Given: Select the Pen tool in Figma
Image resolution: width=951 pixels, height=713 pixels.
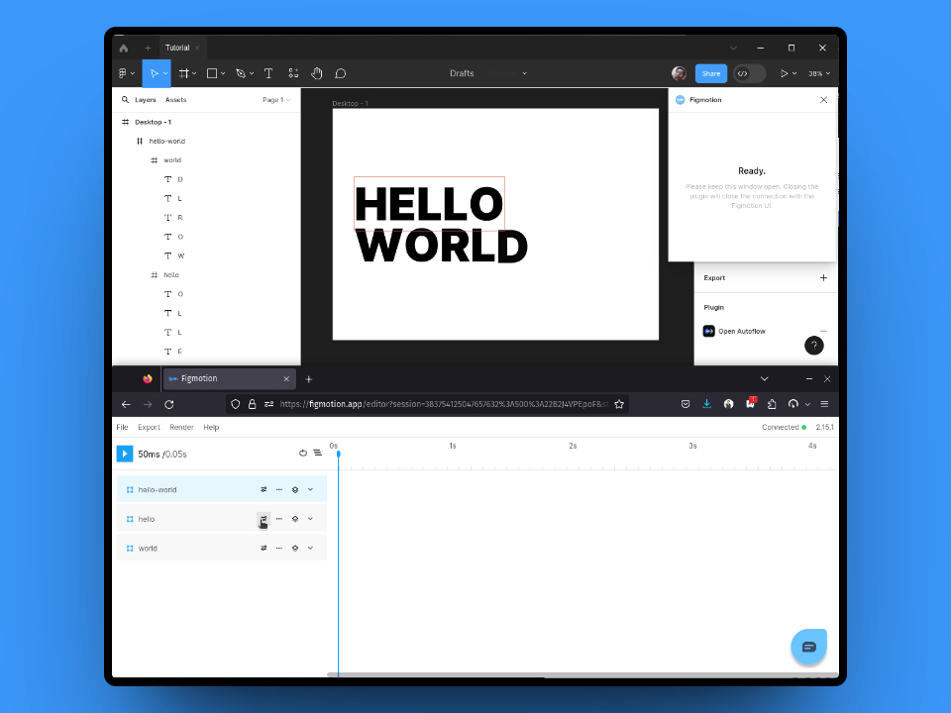Looking at the screenshot, I should 241,73.
